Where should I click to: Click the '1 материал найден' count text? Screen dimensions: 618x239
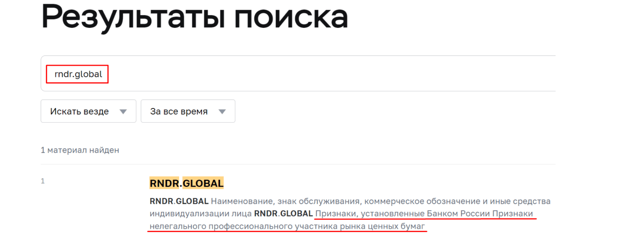(80, 150)
